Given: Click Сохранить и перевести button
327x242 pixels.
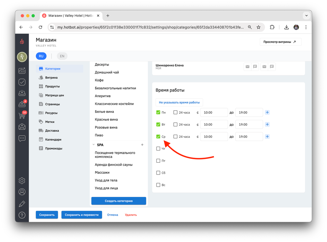Looking at the screenshot, I should [x=82, y=215].
